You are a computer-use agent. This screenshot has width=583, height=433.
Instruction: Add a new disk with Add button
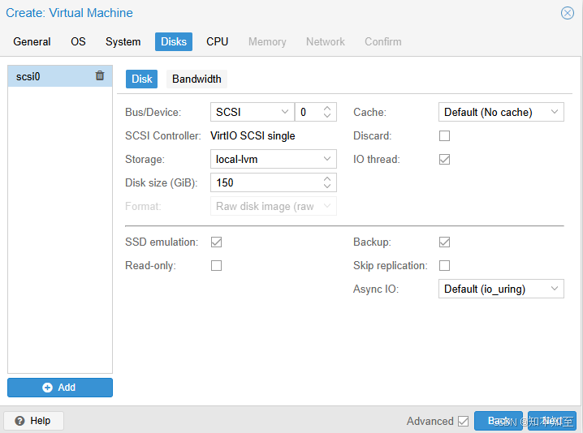(x=60, y=388)
